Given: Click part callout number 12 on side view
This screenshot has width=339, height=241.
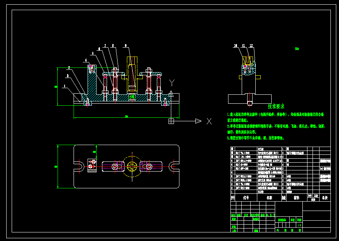Looking at the screenshot, I should [251, 46].
